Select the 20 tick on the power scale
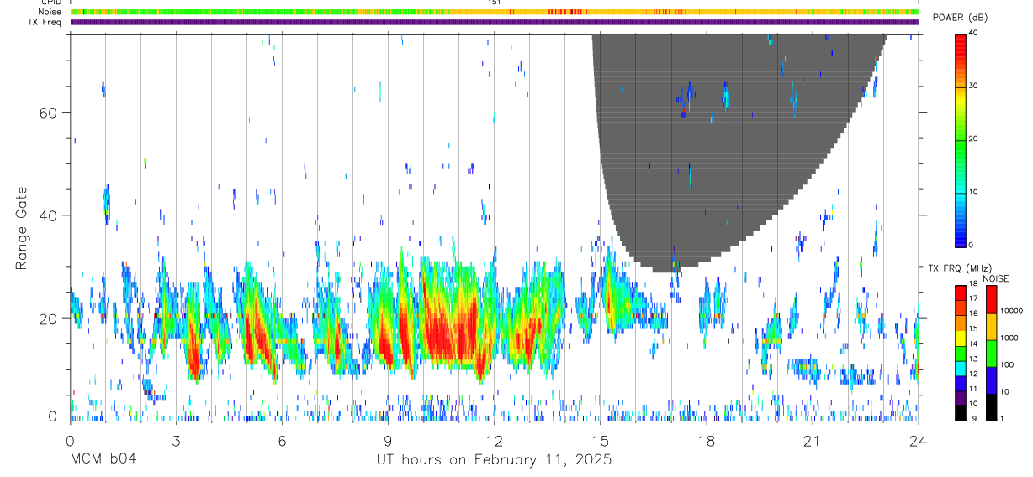Image resolution: width=1033 pixels, height=477 pixels. pyautogui.click(x=974, y=139)
